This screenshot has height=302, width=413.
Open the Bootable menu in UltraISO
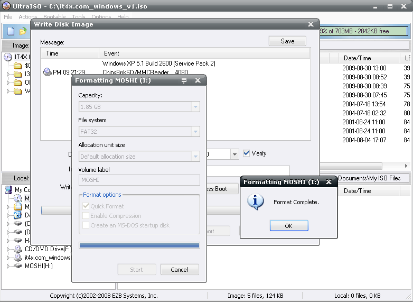(x=54, y=17)
